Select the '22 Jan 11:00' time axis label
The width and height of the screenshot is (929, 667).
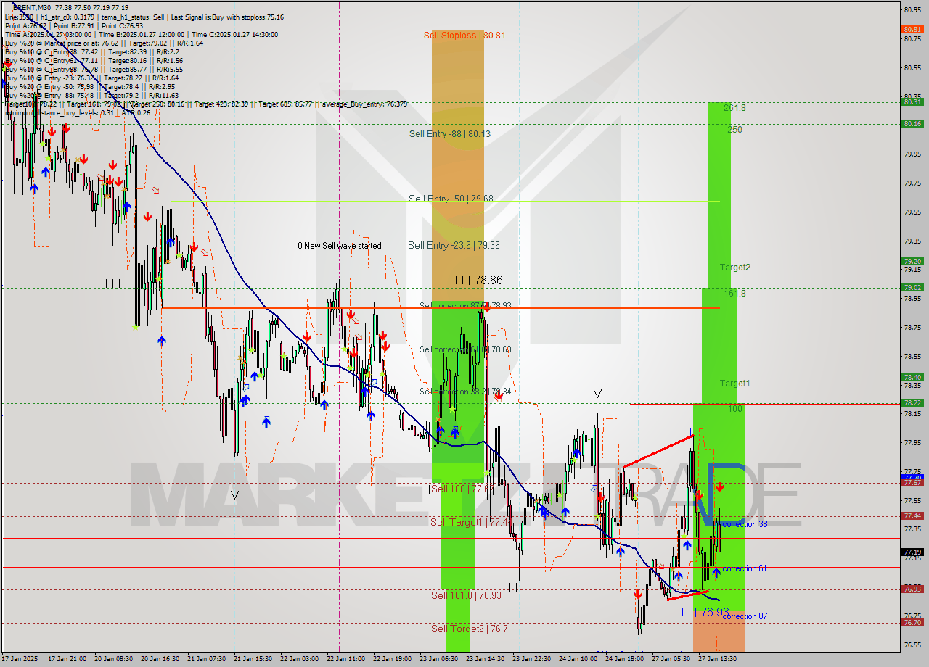tap(345, 659)
